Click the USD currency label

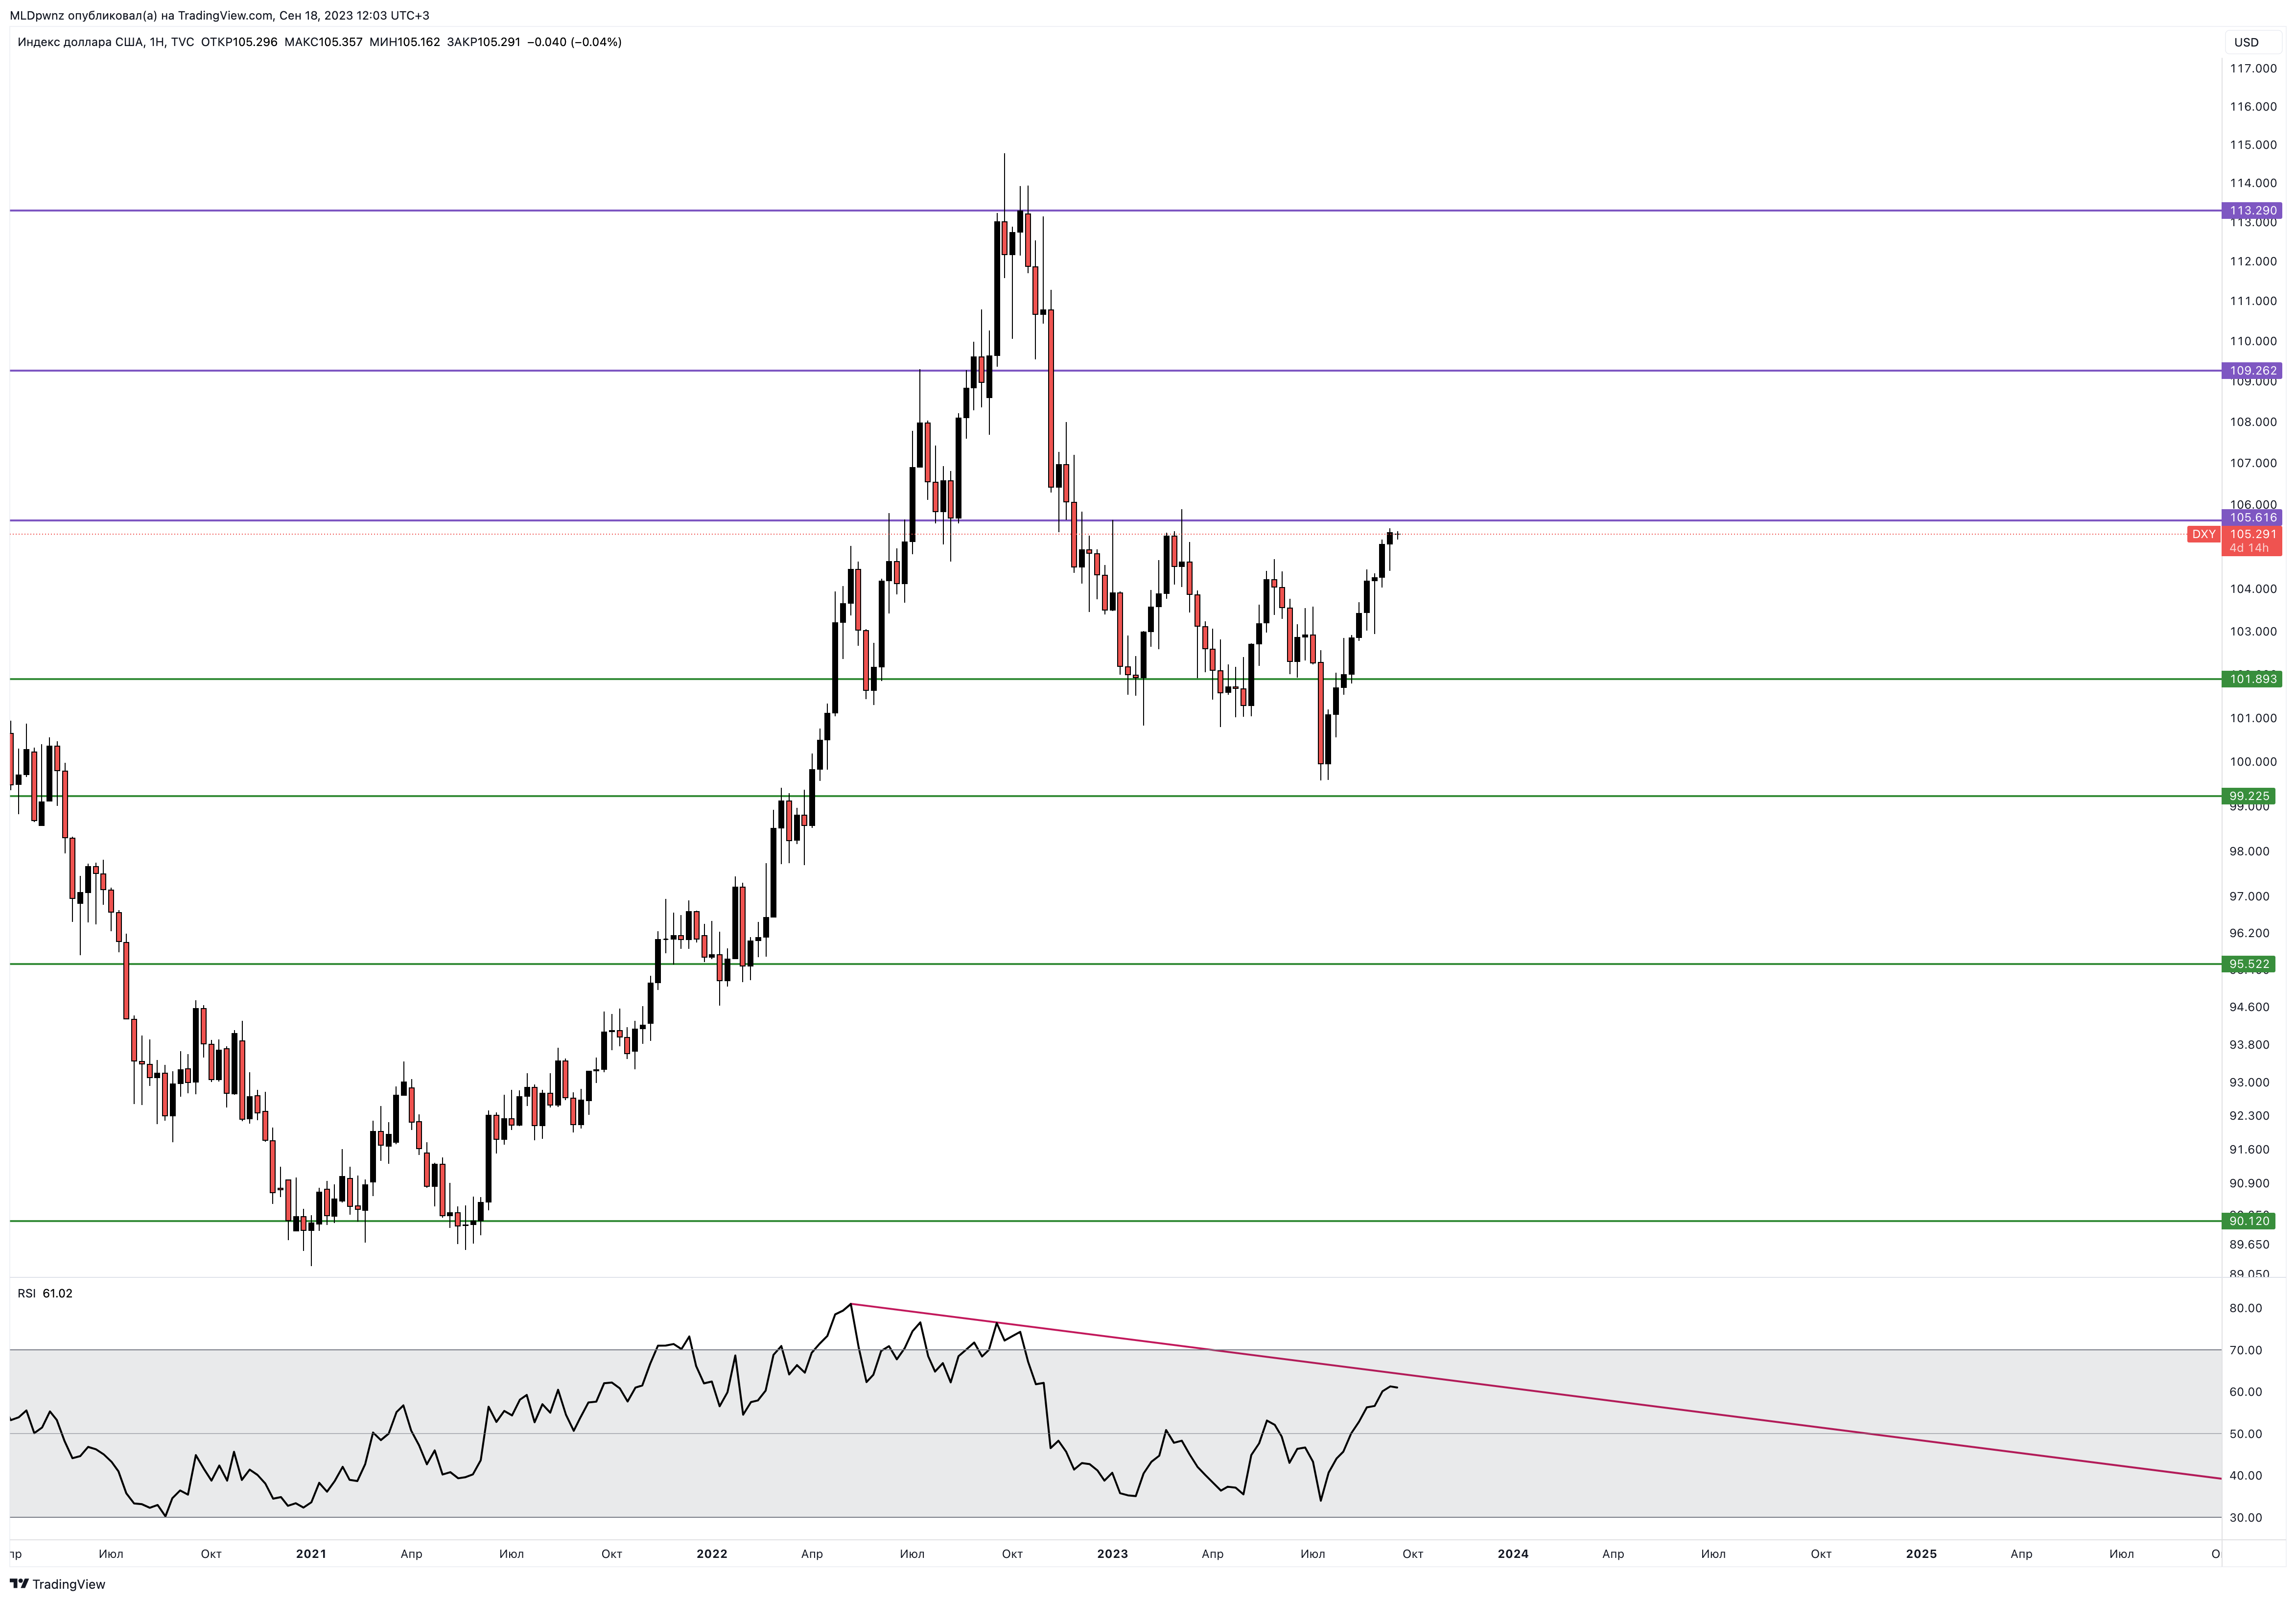(x=2246, y=42)
